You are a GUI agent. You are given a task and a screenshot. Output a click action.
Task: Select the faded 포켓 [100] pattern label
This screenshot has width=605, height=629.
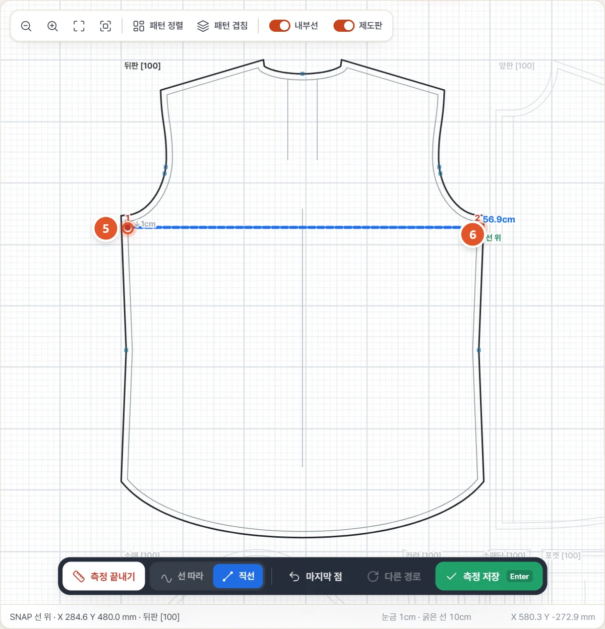[x=563, y=555]
